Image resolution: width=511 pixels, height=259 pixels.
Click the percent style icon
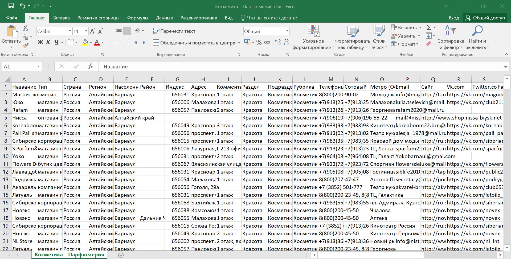coord(259,43)
